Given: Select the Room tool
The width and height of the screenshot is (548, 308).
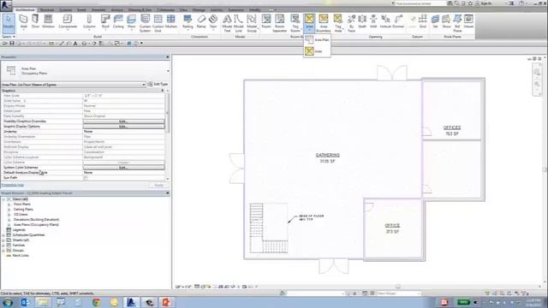Looking at the screenshot, I should pos(266,21).
